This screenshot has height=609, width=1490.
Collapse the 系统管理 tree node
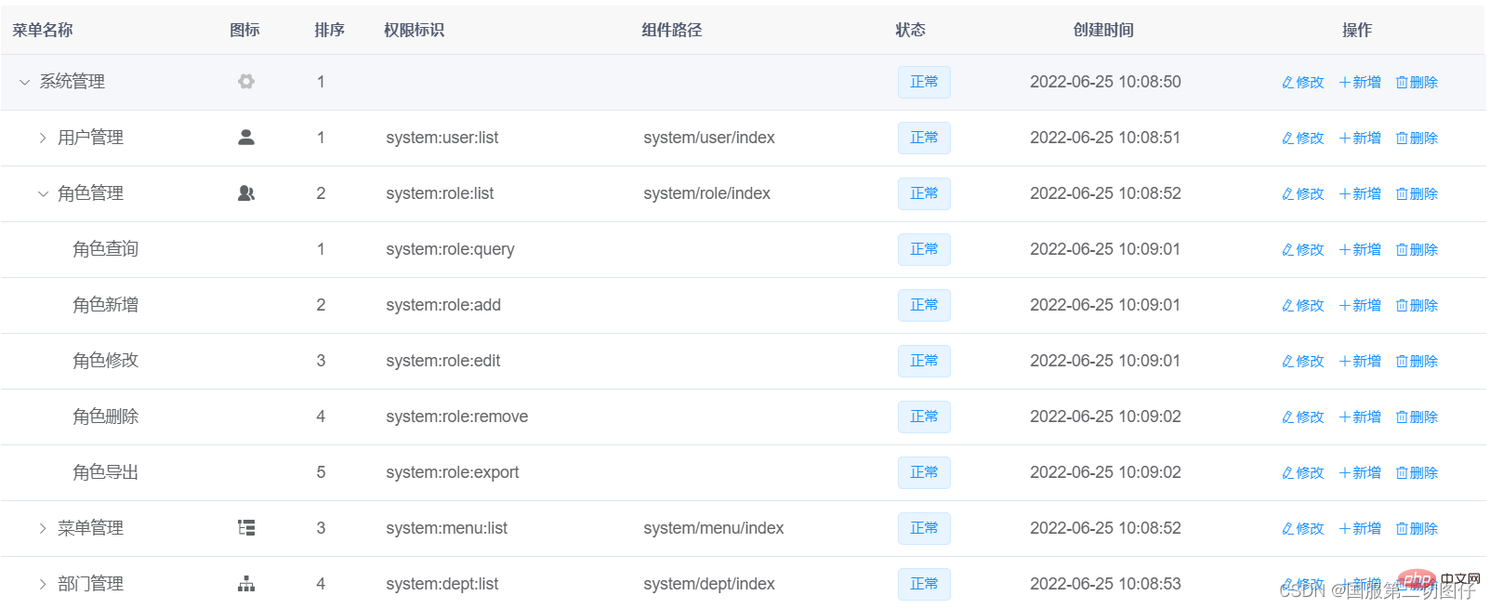point(25,83)
